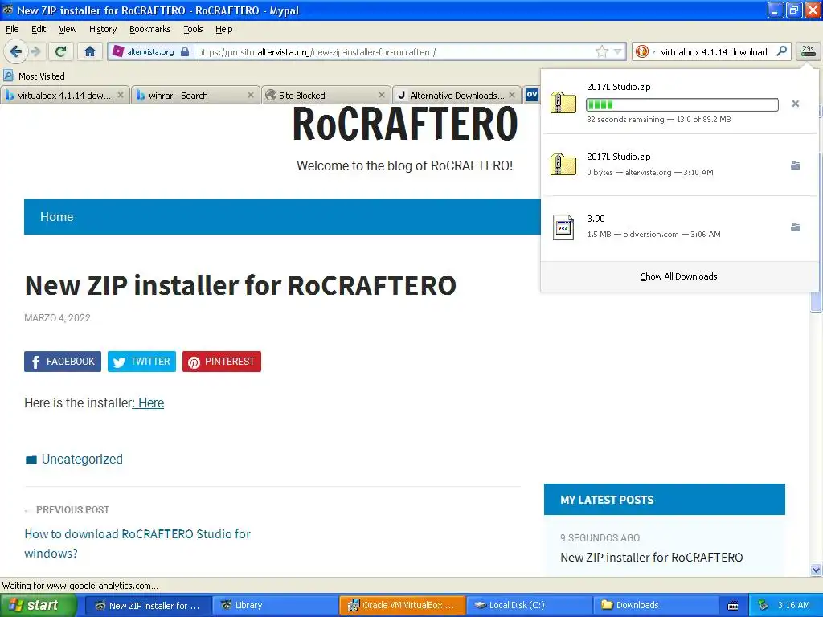
Task: Open the History menu
Action: pos(102,29)
